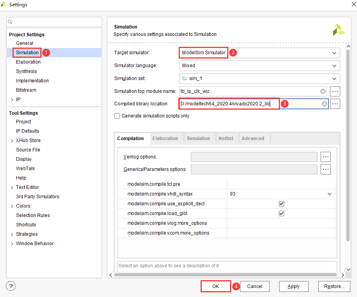Select 3rd Party Simulators setting
This screenshot has width=357, height=297.
(38, 197)
